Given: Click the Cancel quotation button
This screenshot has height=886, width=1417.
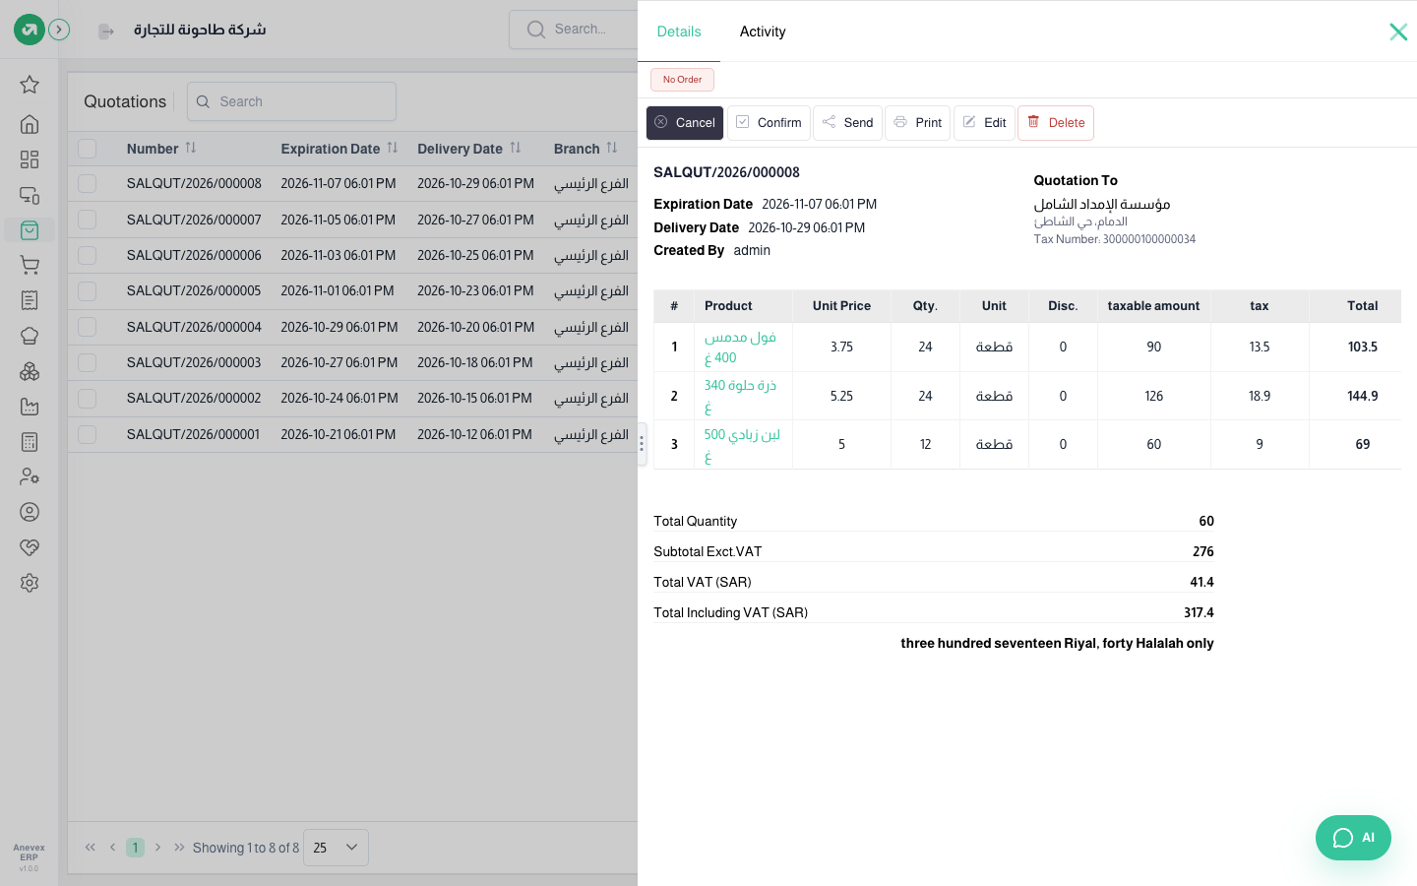Looking at the screenshot, I should click(x=685, y=123).
